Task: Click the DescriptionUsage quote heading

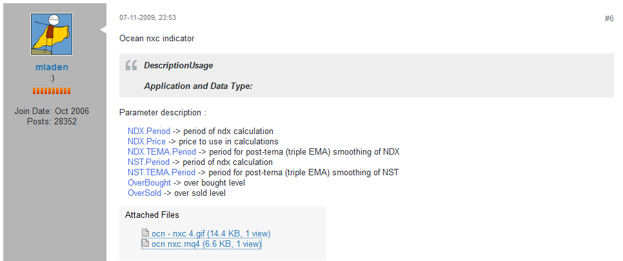Action: coord(178,65)
